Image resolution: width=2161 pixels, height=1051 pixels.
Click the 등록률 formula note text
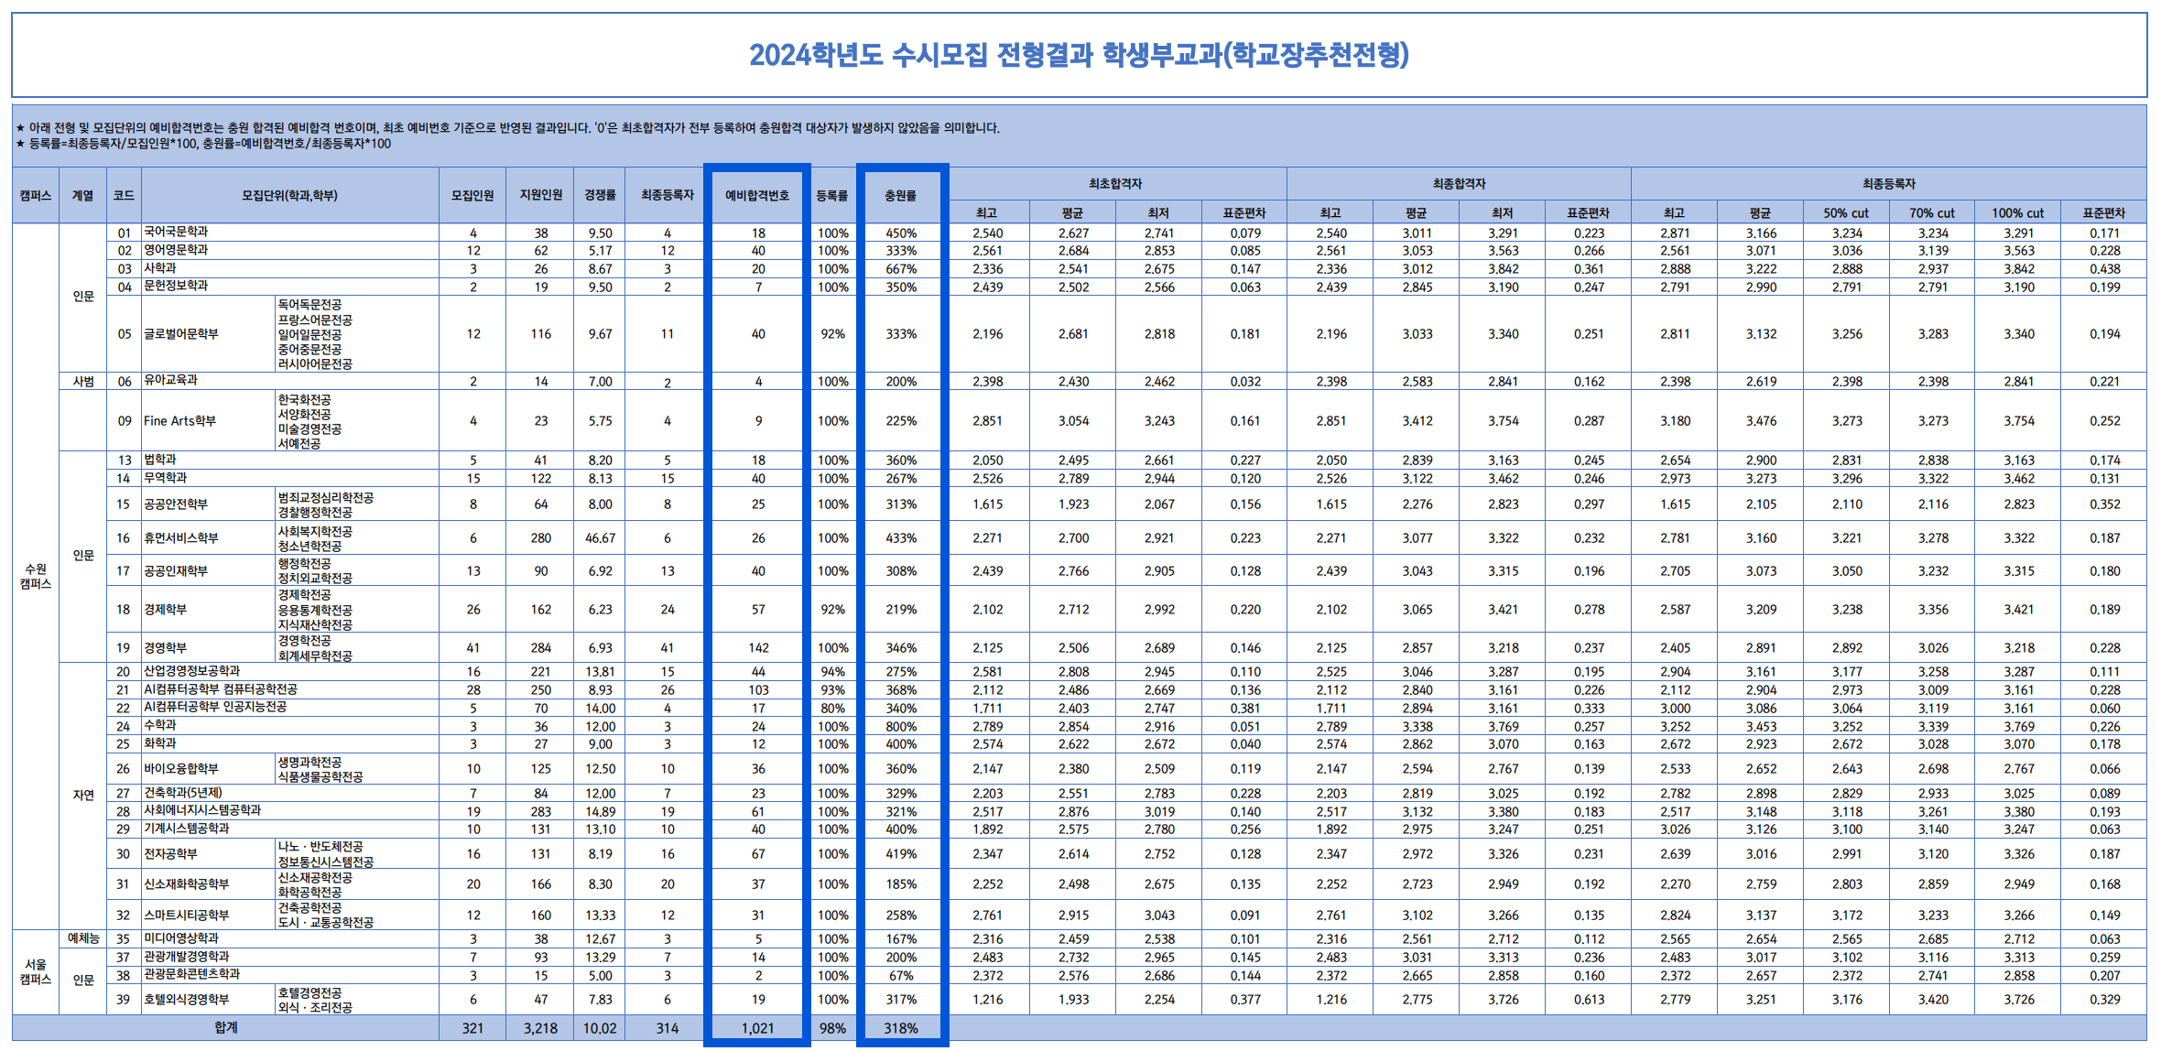201,144
